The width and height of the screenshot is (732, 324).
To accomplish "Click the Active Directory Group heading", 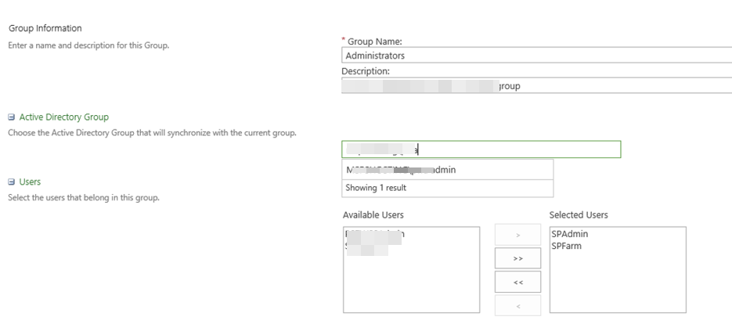I will click(63, 117).
